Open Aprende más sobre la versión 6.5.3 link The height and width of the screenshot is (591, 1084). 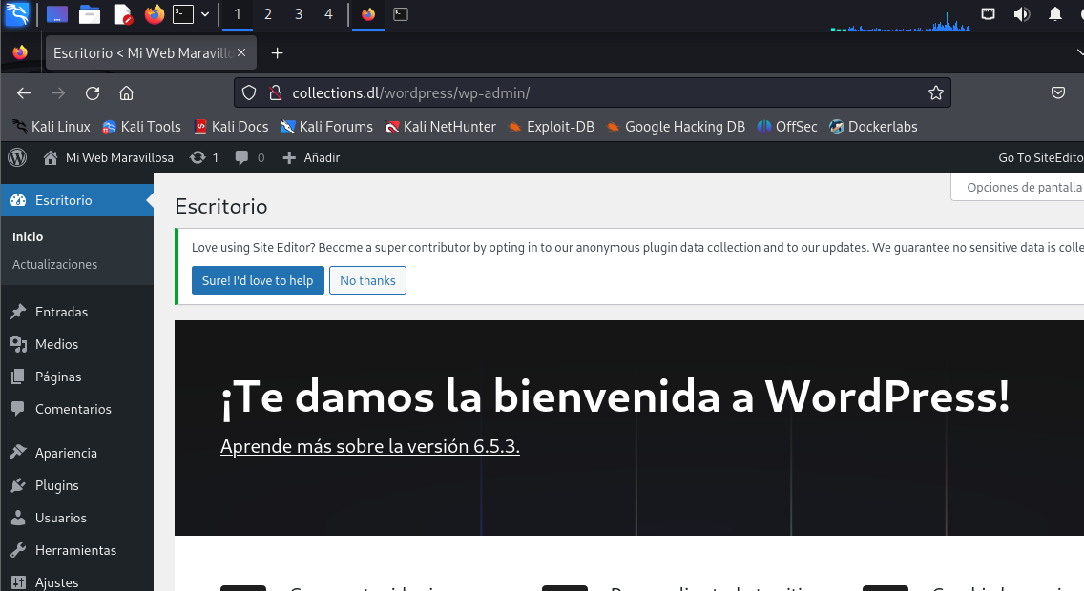(370, 446)
